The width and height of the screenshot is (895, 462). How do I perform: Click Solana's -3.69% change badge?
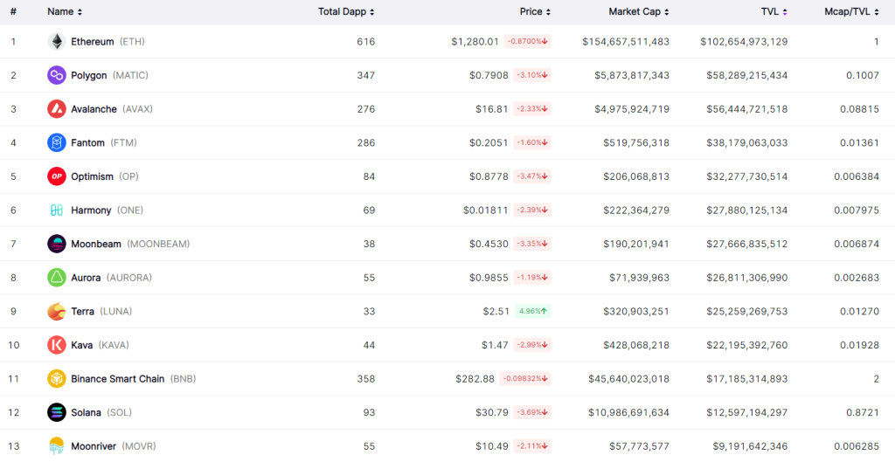(532, 412)
